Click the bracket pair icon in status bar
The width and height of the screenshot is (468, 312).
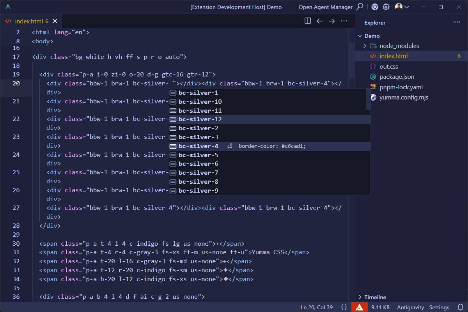click(343, 307)
